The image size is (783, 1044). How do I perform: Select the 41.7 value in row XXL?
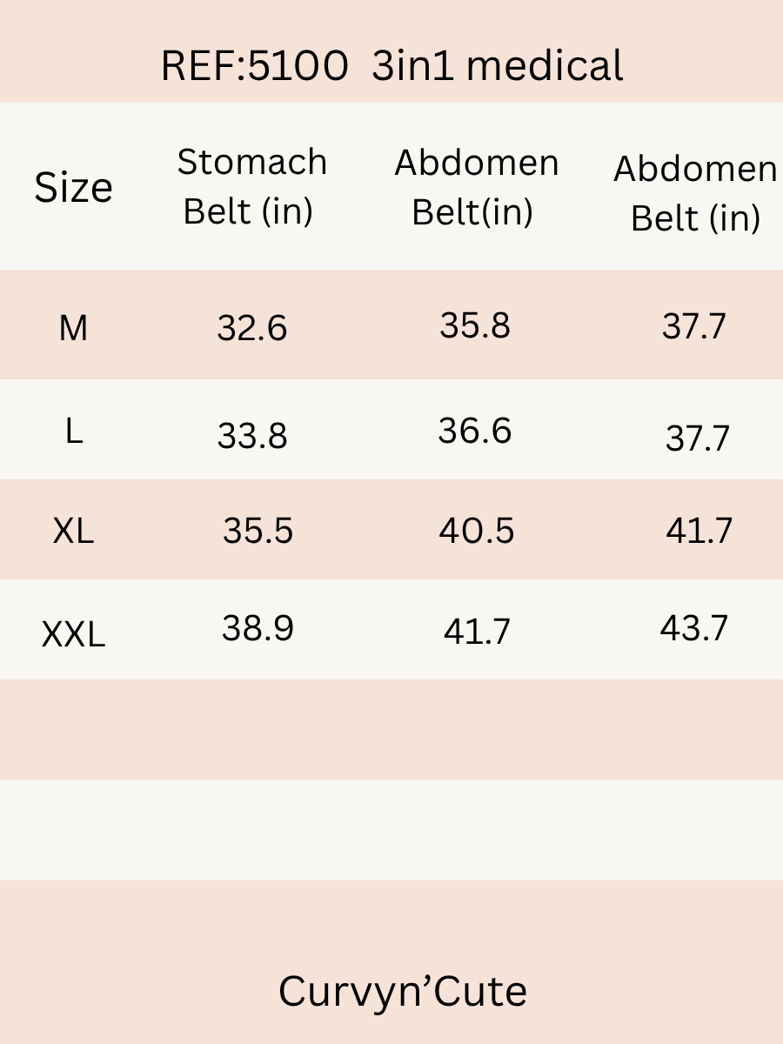[x=477, y=632]
